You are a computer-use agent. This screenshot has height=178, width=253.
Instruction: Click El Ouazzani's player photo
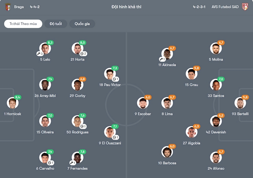coord(110,132)
